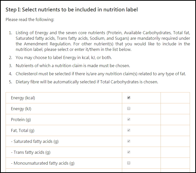Click the Monounsaturated fatty acids (g) label
The height and width of the screenshot is (173, 196).
tap(43, 163)
